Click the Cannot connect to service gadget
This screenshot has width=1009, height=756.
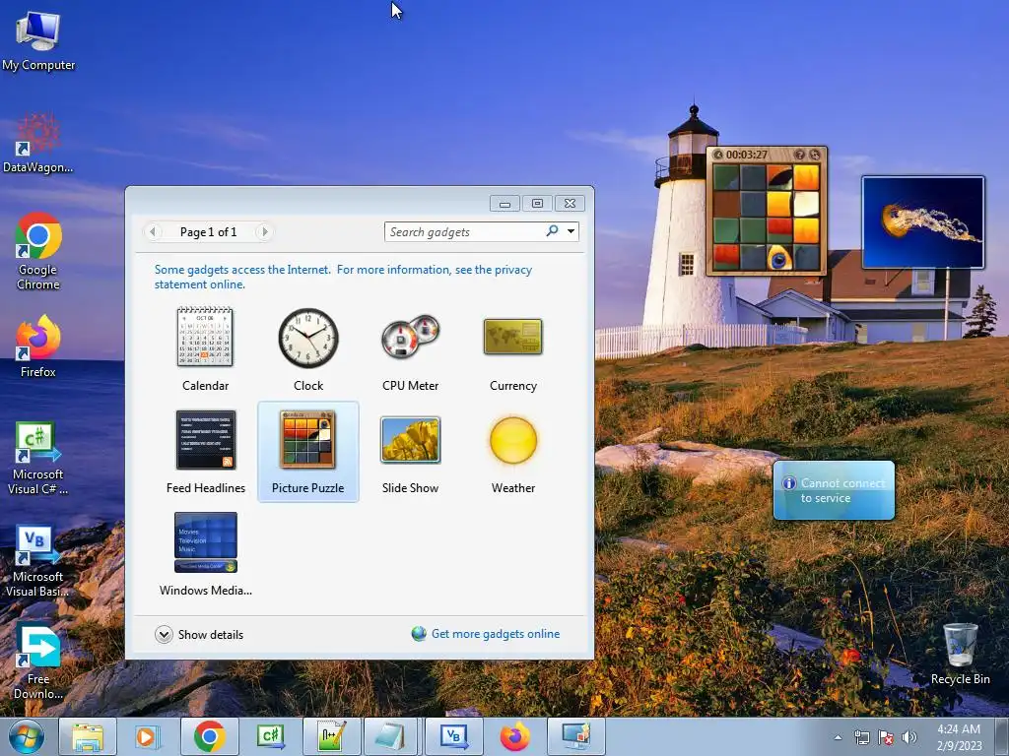tap(834, 490)
